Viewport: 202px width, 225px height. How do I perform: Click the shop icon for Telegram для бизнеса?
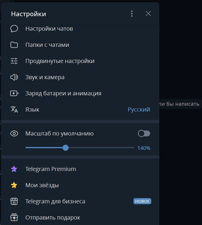[14, 201]
